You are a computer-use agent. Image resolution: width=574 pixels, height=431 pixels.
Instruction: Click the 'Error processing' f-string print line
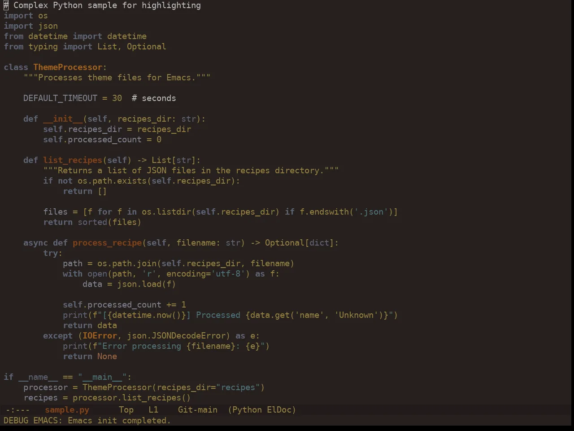click(x=166, y=346)
